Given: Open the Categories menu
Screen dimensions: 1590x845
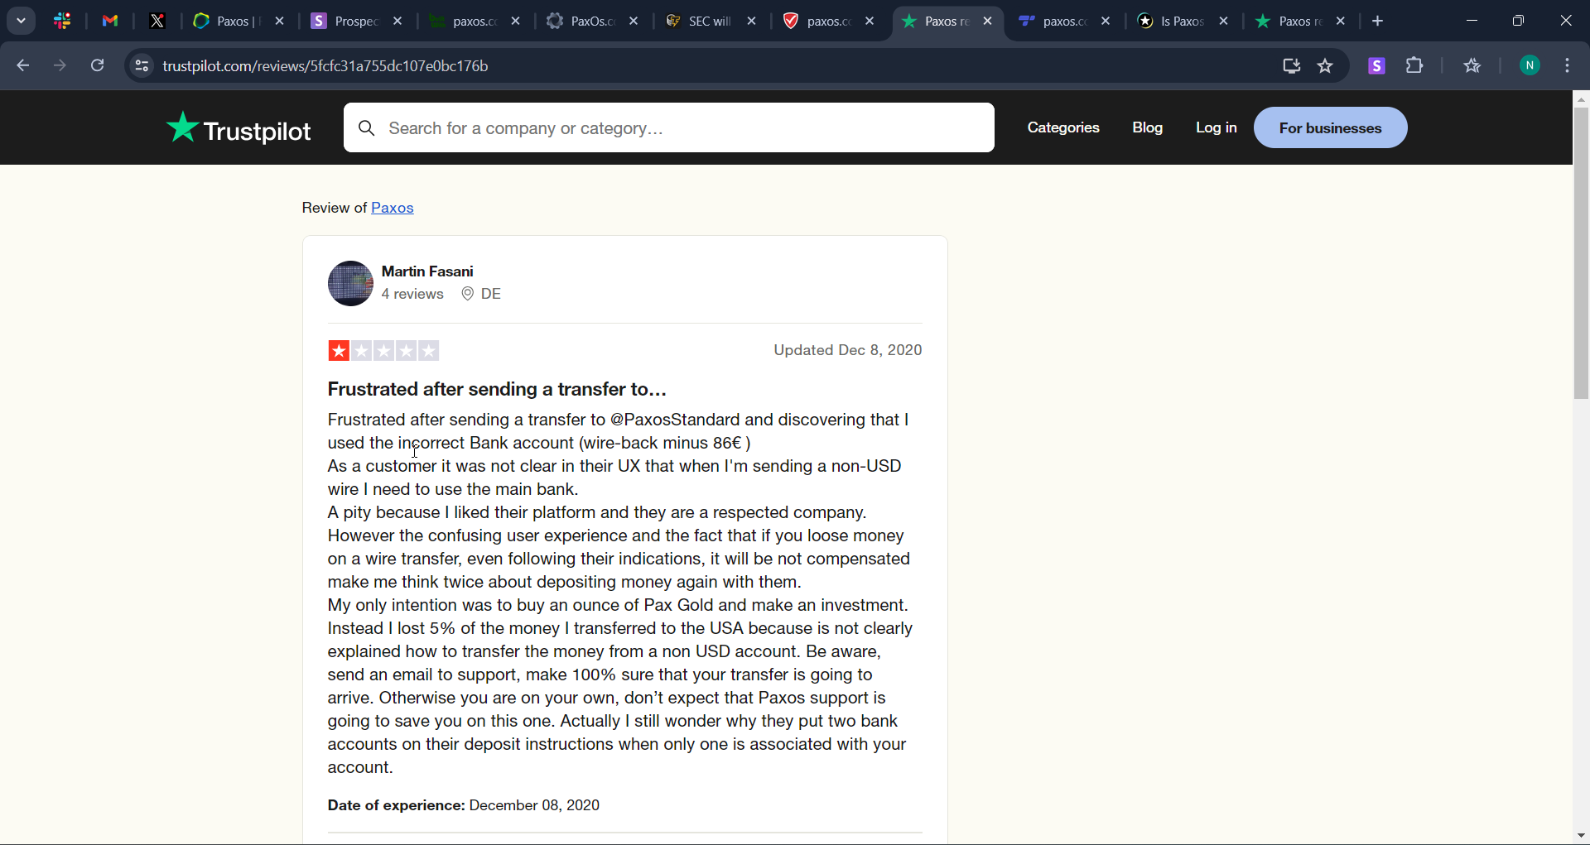Looking at the screenshot, I should point(1063,127).
